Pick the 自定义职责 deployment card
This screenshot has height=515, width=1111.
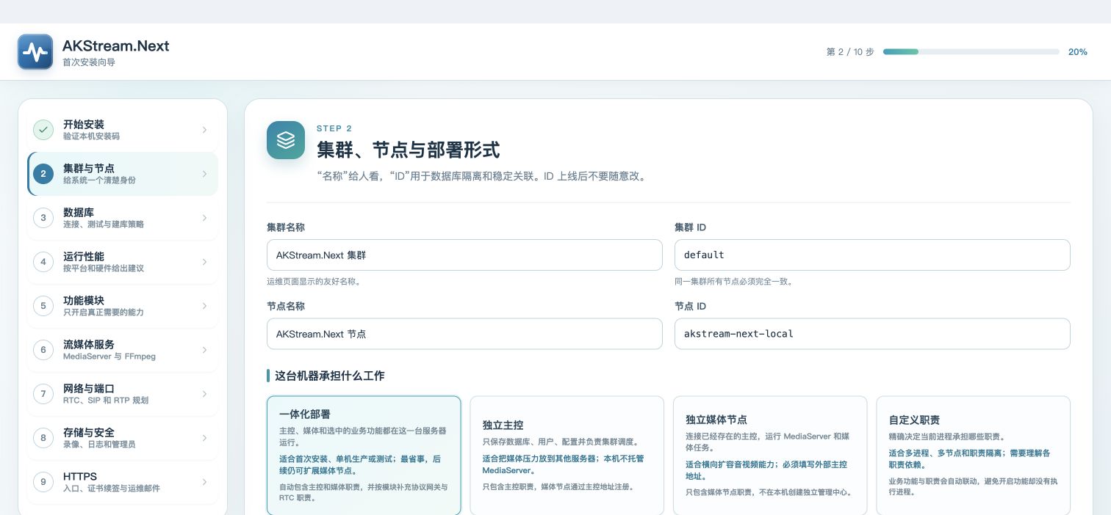click(973, 456)
